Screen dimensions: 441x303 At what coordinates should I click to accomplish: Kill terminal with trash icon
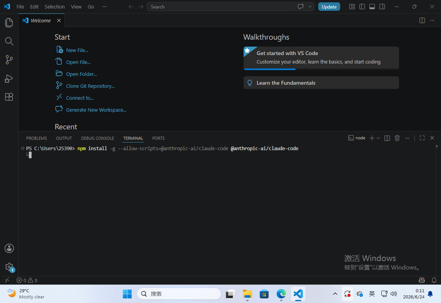[397, 138]
